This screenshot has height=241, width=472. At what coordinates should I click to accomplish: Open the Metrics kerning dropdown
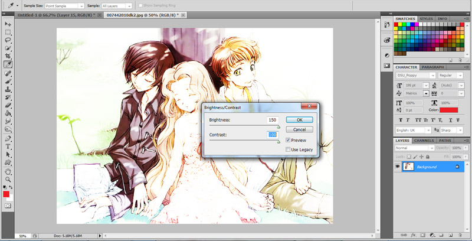click(417, 93)
